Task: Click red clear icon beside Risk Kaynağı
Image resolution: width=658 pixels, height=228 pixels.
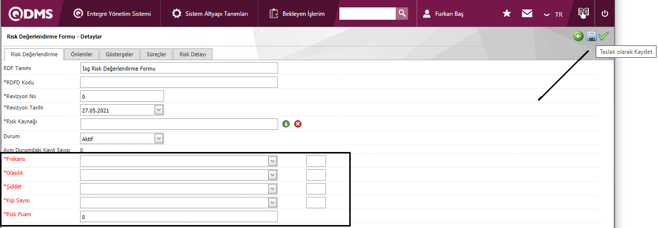Action: click(x=298, y=124)
